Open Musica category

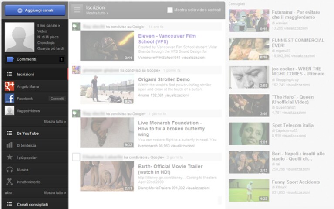(x=23, y=170)
